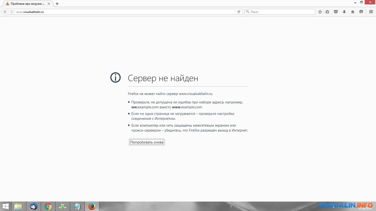This screenshot has height=211, width=376.
Task: Click the back arrow in Firefox toolbar
Action: 5,12
